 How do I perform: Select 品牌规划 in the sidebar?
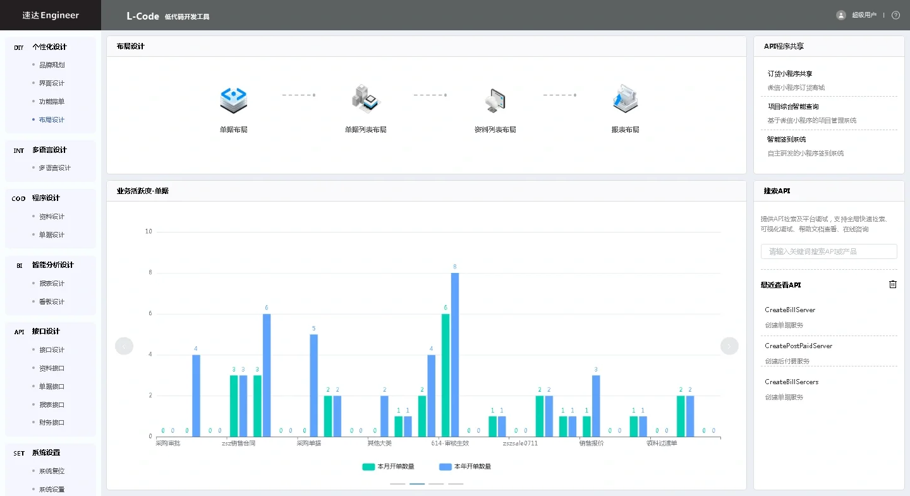[x=52, y=64]
